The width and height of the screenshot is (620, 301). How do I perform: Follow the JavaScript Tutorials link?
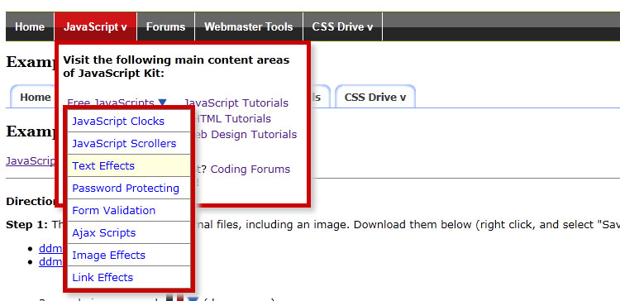coord(236,103)
